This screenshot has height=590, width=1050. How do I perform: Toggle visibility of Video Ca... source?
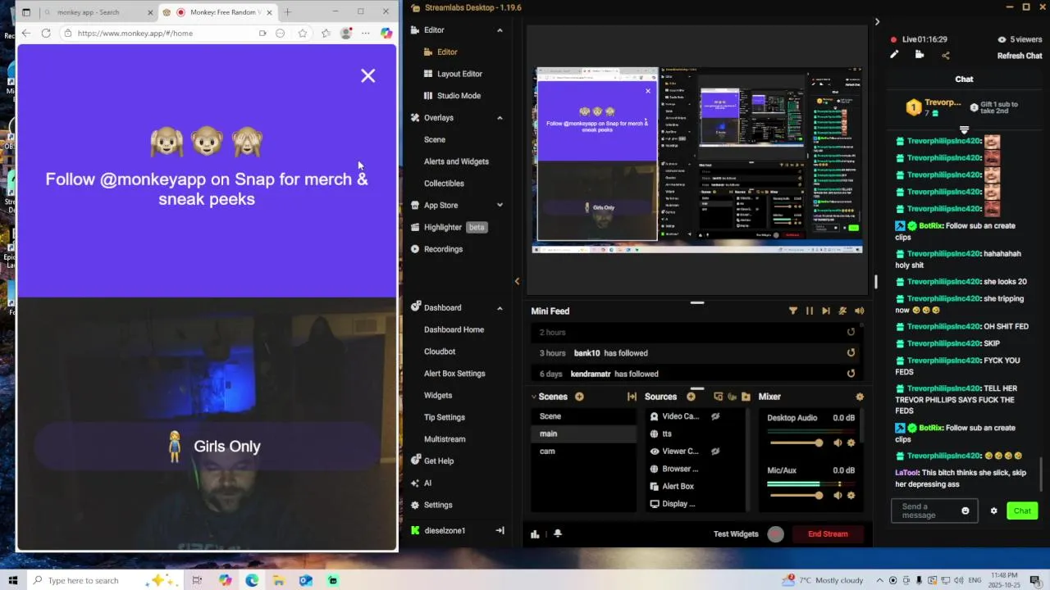tap(715, 416)
